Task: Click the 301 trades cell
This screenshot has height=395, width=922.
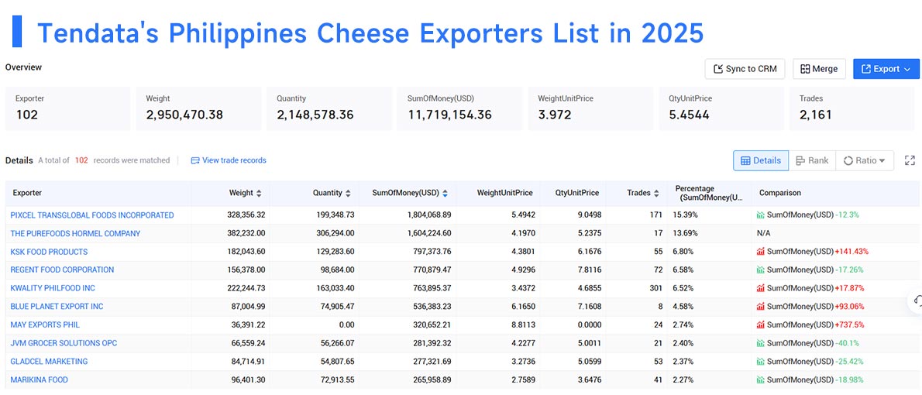Action: 655,288
